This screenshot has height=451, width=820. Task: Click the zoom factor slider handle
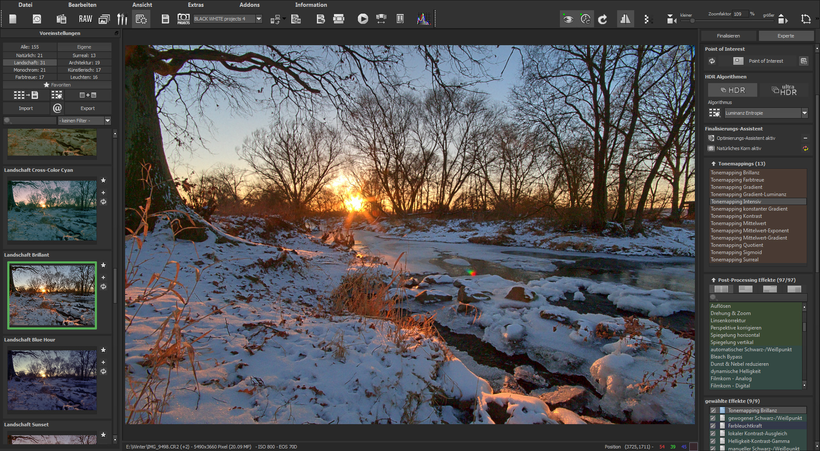692,20
